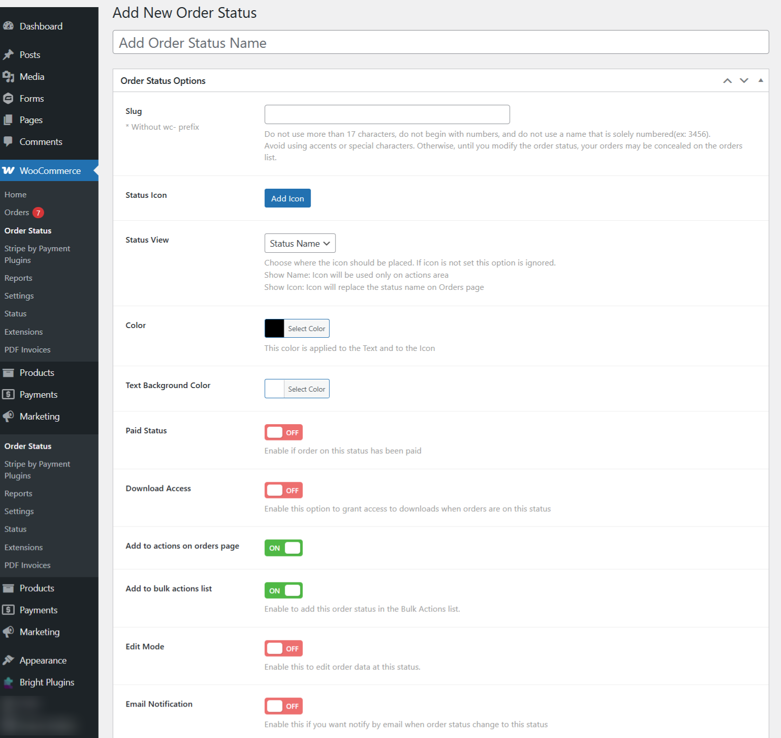This screenshot has width=781, height=738.
Task: Collapse the Order Status Options panel
Action: pyautogui.click(x=760, y=80)
